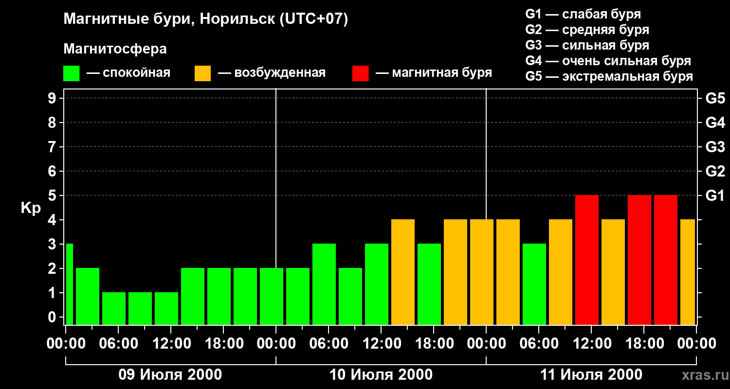Click the 'Магнитосфера' legend heading
730x389 pixels.
click(x=115, y=49)
